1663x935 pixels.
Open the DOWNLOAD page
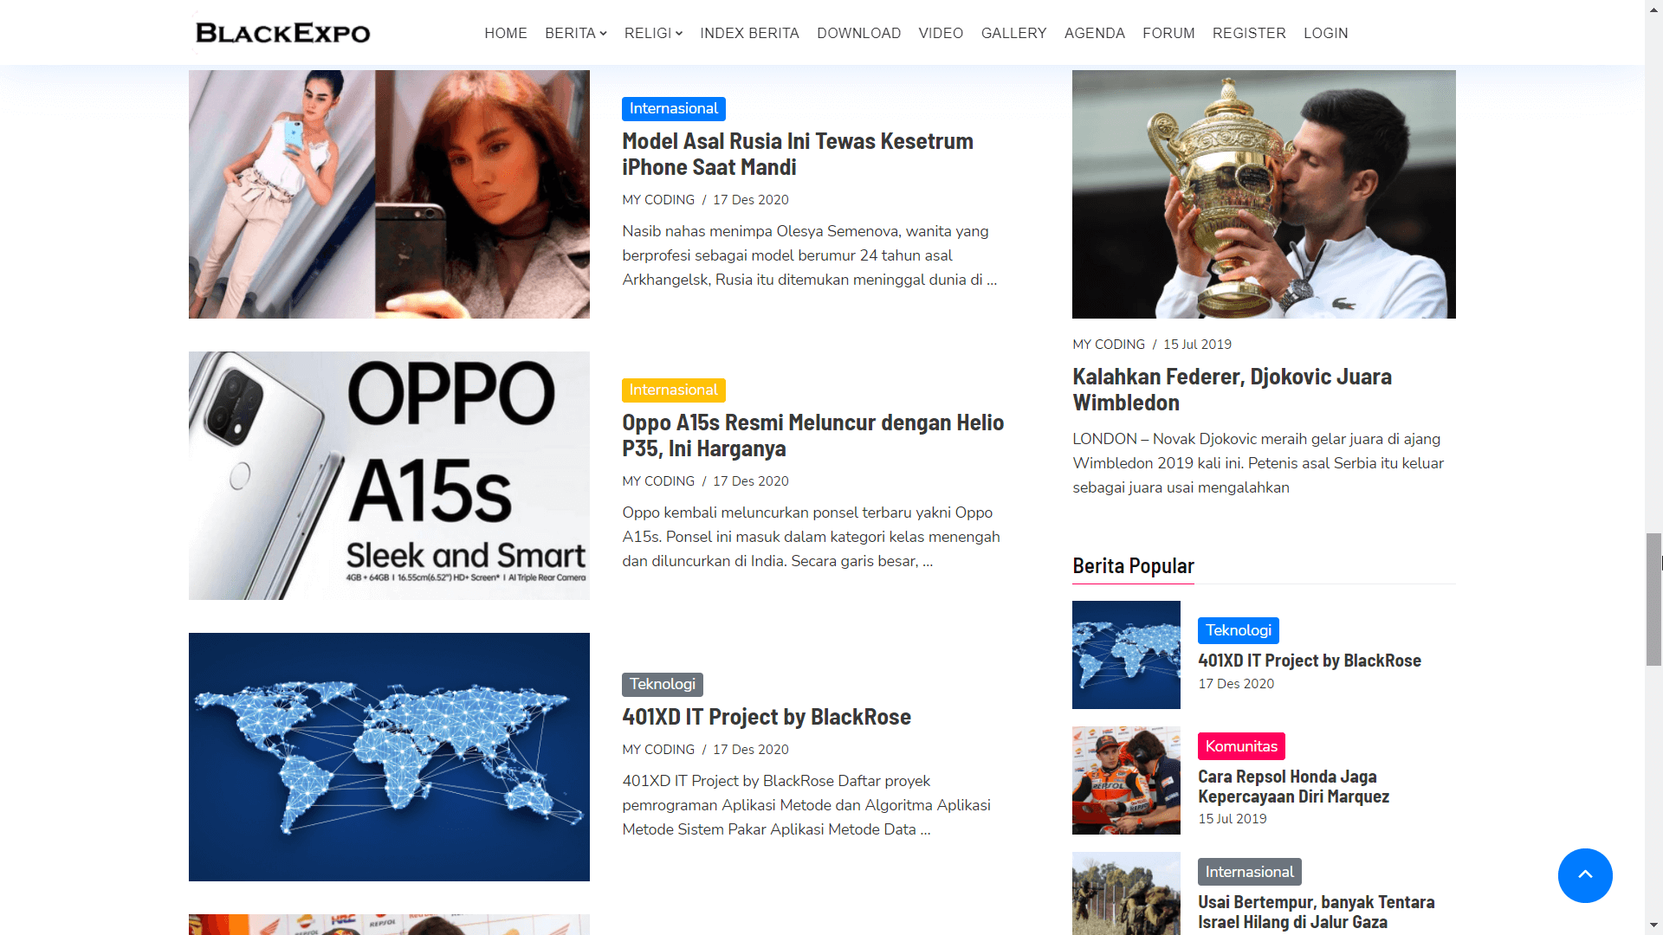[x=858, y=33]
